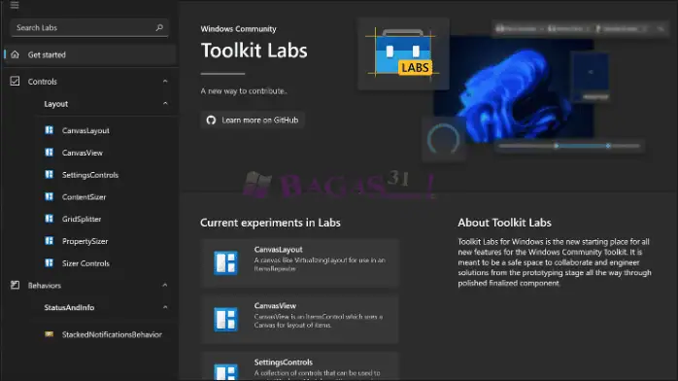Open the hamburger navigation menu
Viewport: 678px width, 381px height.
point(15,5)
